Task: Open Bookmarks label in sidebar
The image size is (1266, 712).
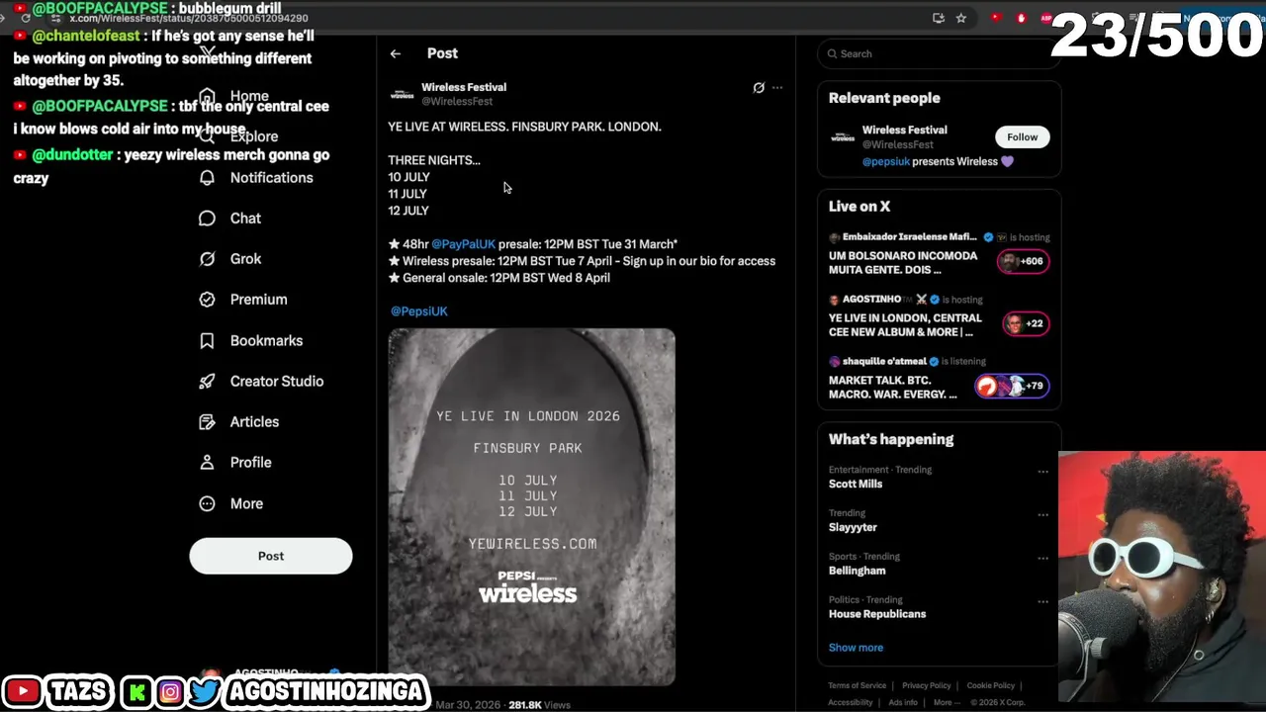Action: pyautogui.click(x=266, y=341)
